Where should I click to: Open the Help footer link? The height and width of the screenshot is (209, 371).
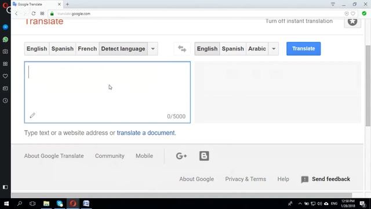283,179
